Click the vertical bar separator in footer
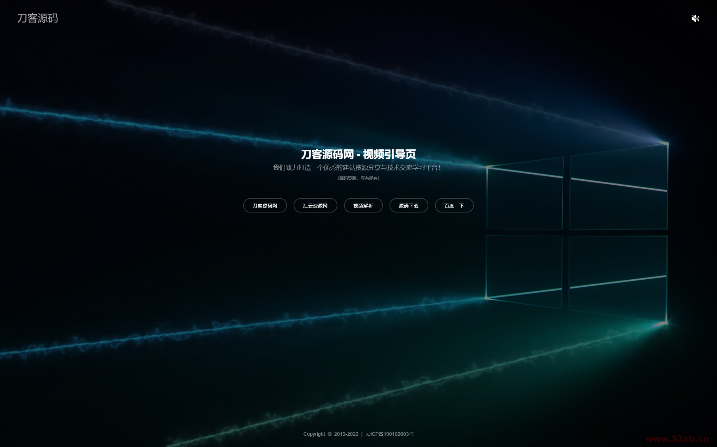Image resolution: width=717 pixels, height=447 pixels. pos(362,434)
